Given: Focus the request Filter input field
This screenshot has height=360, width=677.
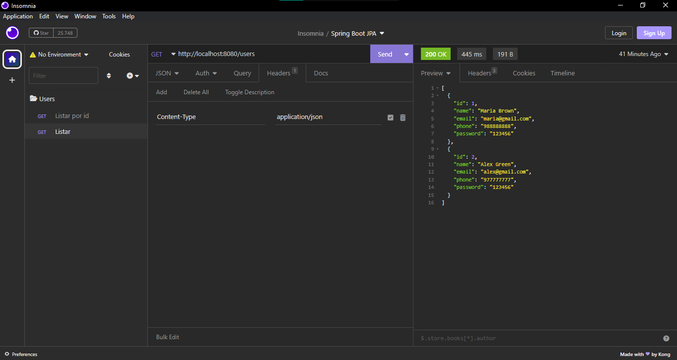Looking at the screenshot, I should point(64,75).
